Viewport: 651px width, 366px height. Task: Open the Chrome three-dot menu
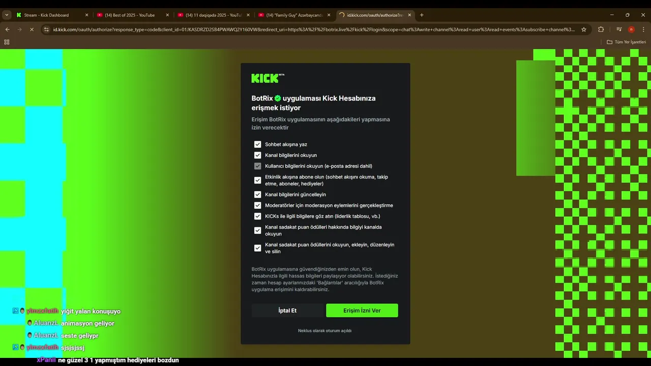pos(643,29)
